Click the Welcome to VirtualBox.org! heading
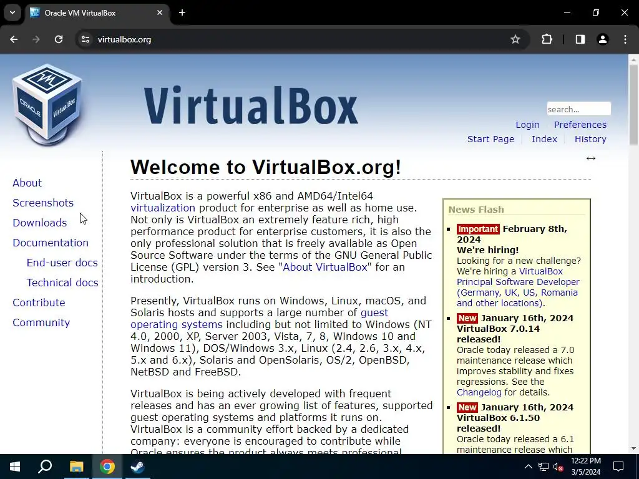The width and height of the screenshot is (639, 479). click(266, 167)
